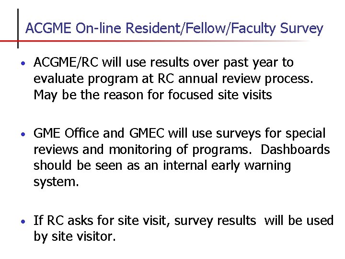Click the line 'should be seen as an internal early warning'
Screen dimensions: 345x259
pyautogui.click(x=162, y=166)
